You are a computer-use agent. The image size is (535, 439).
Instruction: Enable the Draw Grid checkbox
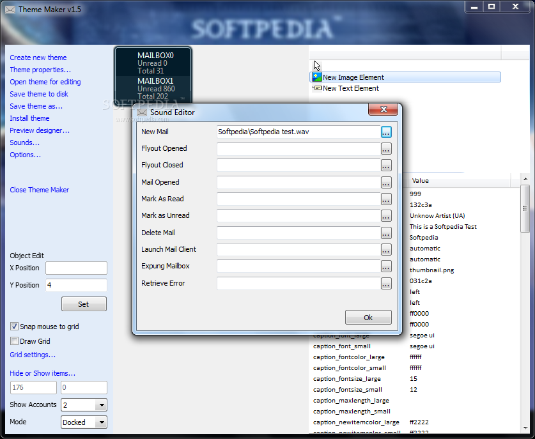pos(14,341)
